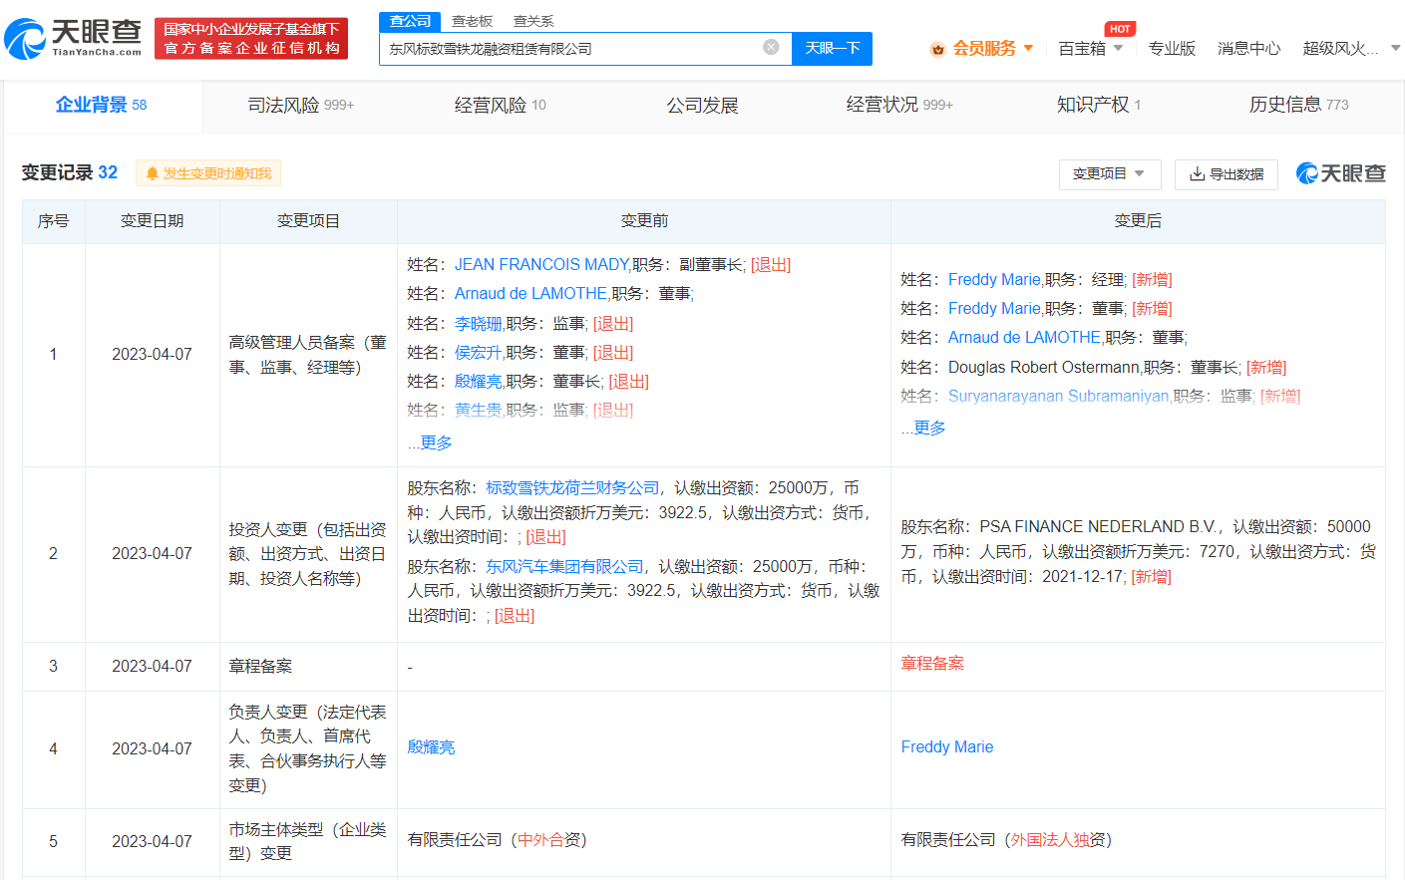Open the Suryanarayanan Subramaniyan link
1405x880 pixels.
point(1058,396)
